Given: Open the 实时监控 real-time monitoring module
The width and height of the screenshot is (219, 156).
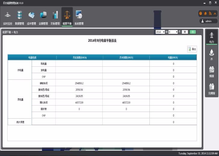Looking at the screenshot, I should pyautogui.click(x=8, y=18).
